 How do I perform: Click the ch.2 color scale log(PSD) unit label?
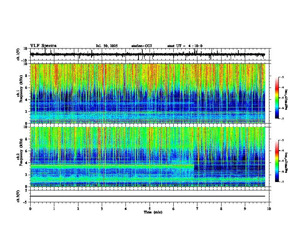pyautogui.click(x=286, y=162)
